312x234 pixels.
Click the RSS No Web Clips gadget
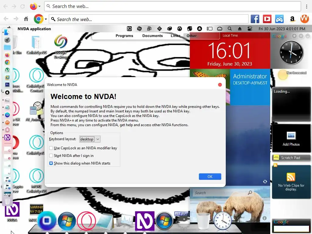[291, 182]
